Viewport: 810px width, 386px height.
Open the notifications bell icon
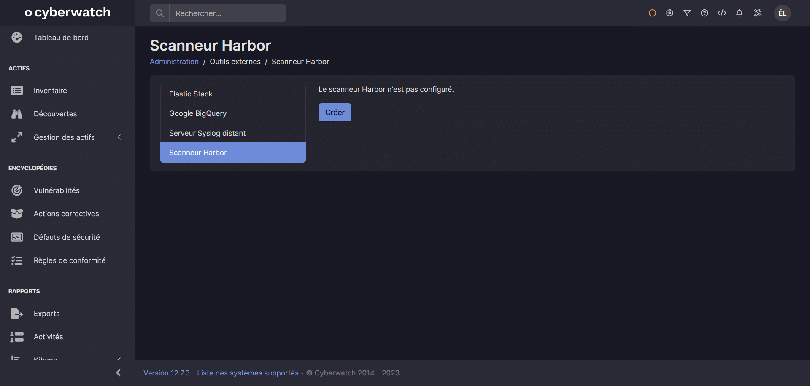tap(739, 13)
